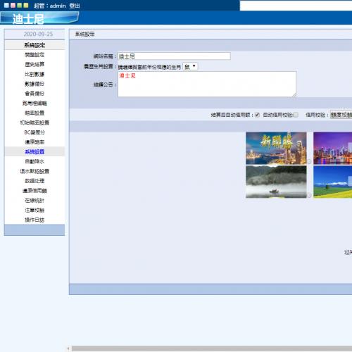Image resolution: width=352 pixels, height=352 pixels.
Task: Go to 還原賠率 in the sidebar
Action: pos(34,142)
